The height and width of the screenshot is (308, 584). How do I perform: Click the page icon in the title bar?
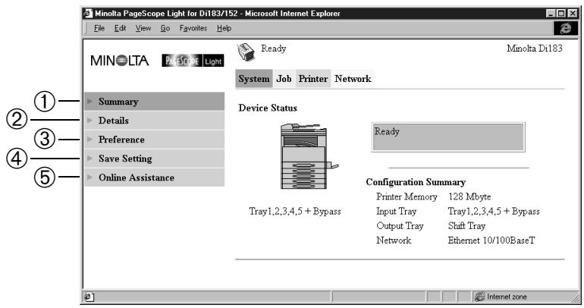point(88,14)
